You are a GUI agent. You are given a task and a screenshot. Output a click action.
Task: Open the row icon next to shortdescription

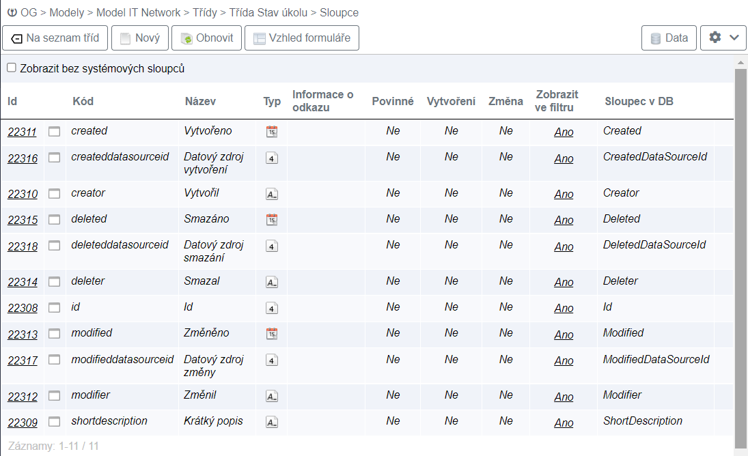(x=54, y=422)
